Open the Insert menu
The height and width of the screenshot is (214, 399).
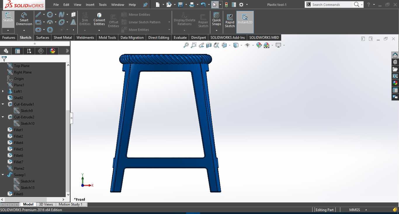90,5
